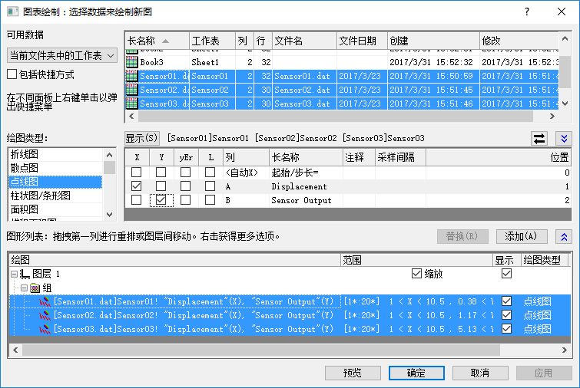
Task: Click the group icon in plot tree
Action: tap(35, 288)
